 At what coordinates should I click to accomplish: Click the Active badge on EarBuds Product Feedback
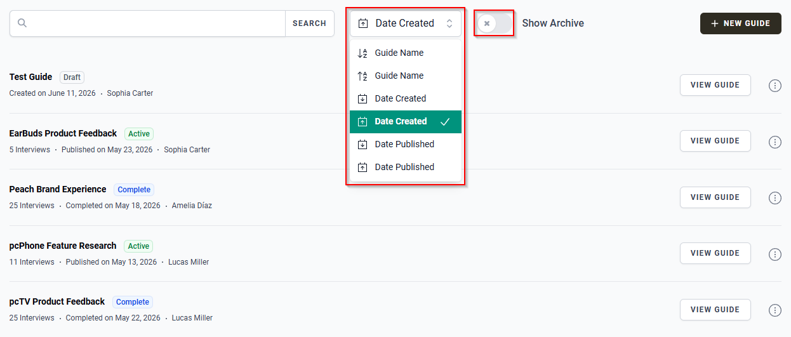pyautogui.click(x=138, y=134)
